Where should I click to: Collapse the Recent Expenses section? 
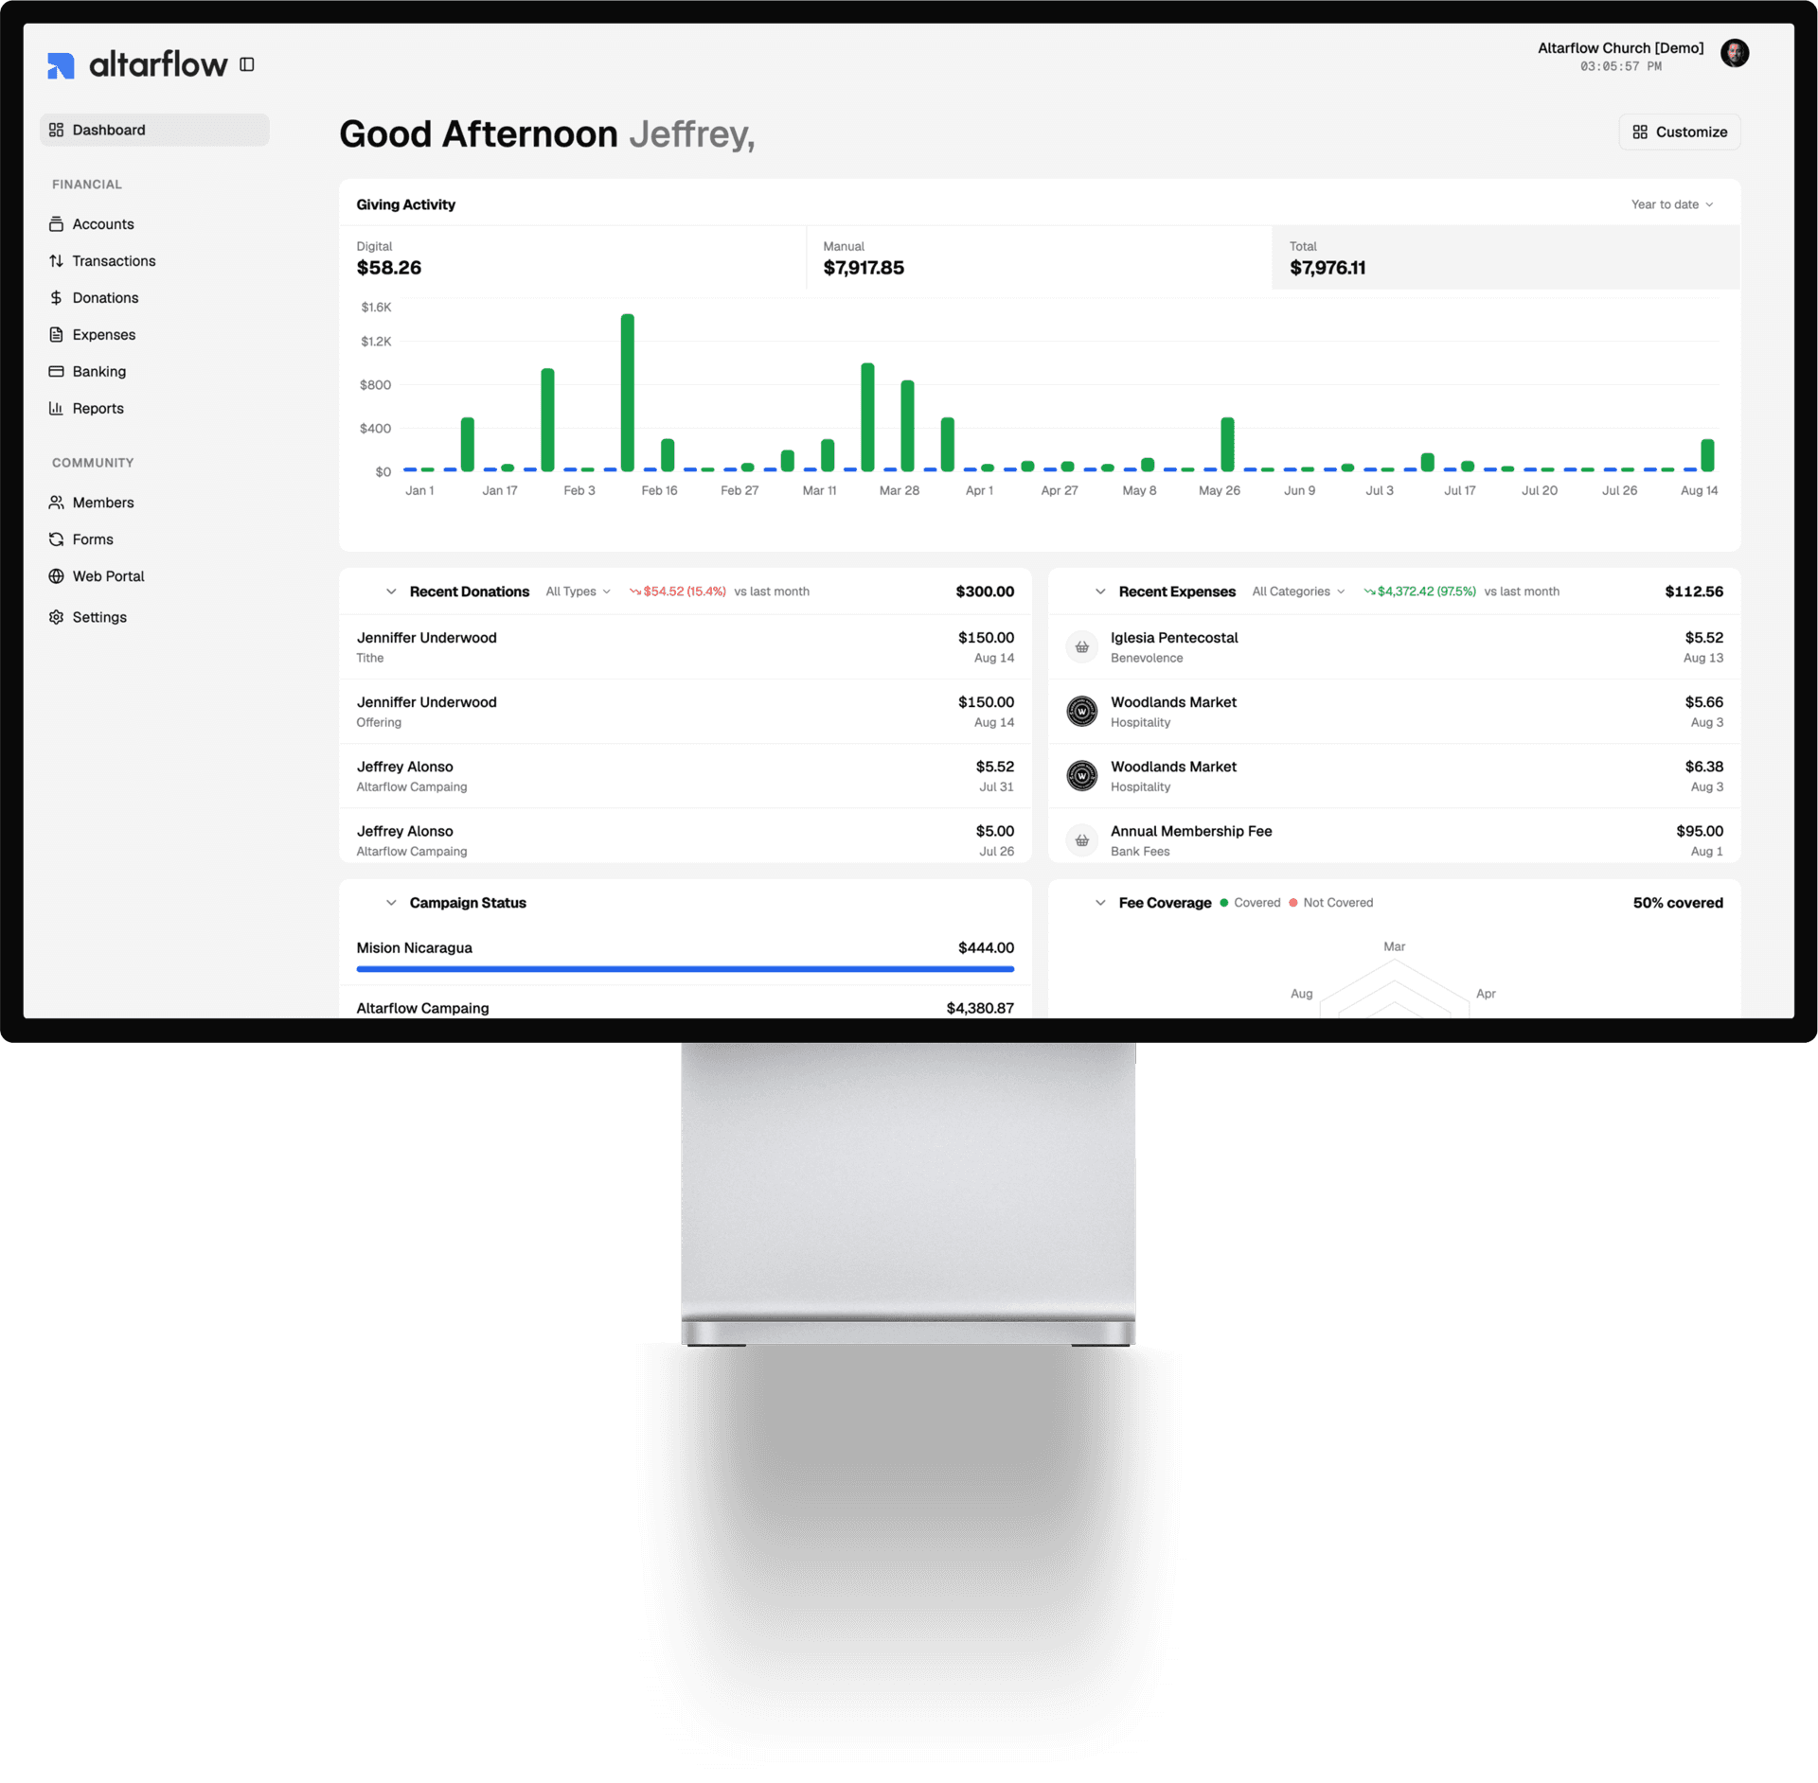(x=1100, y=591)
